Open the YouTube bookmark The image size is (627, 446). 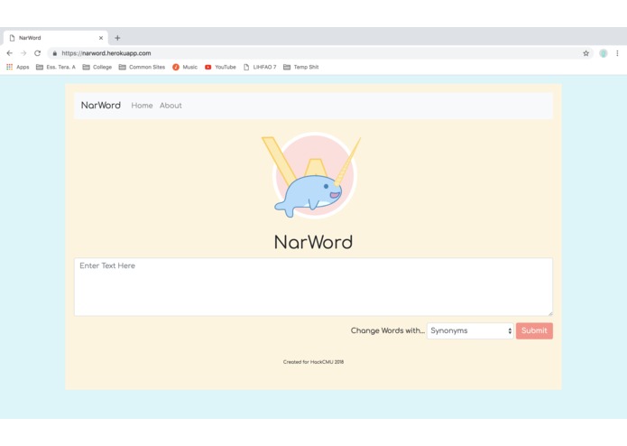point(220,67)
